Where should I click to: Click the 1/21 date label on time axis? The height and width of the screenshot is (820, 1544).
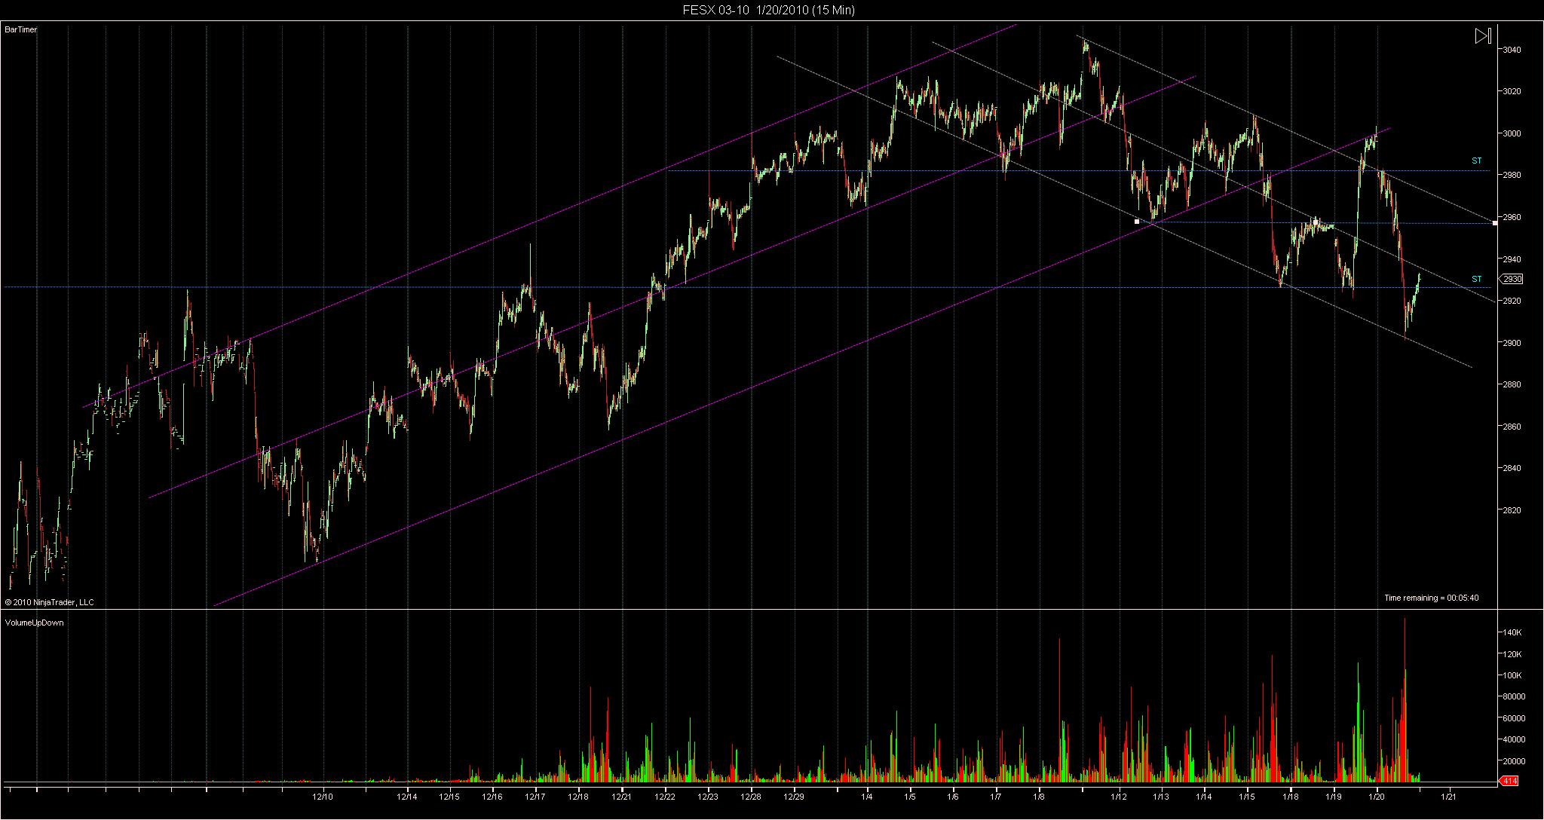click(x=1447, y=797)
